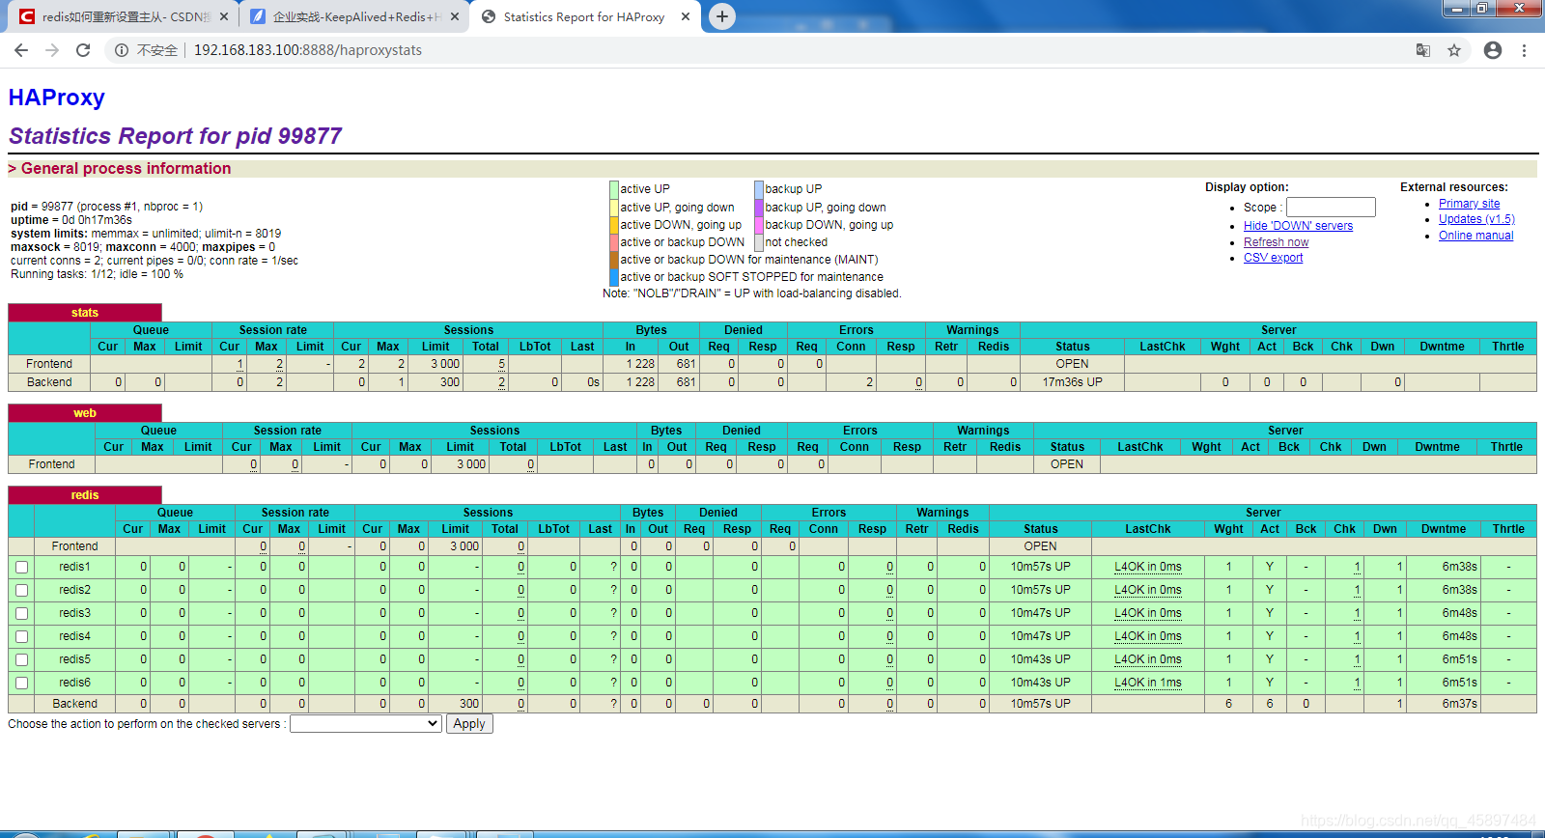This screenshot has height=838, width=1545.
Task: Click stats Frontend bytes in '1 228'
Action: pos(640,365)
